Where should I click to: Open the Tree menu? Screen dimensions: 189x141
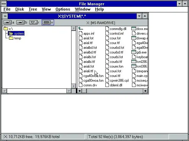click(33, 9)
